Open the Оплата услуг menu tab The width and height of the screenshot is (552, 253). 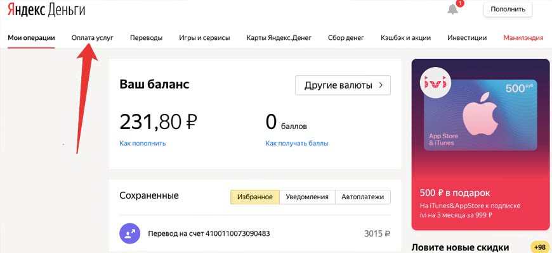[x=93, y=37]
